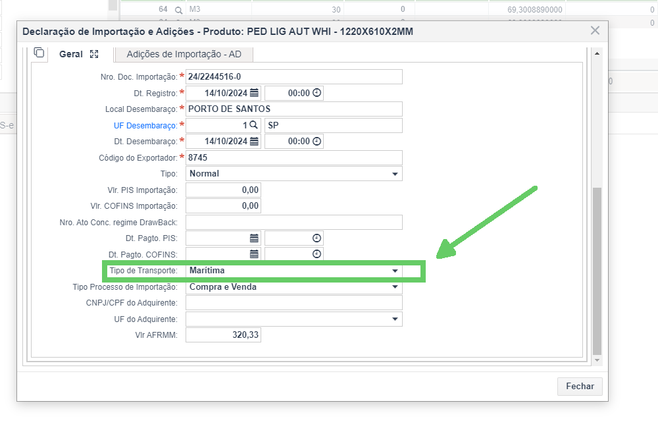
Task: Click search magnifier in UF Desembaraço field
Action: pos(253,125)
